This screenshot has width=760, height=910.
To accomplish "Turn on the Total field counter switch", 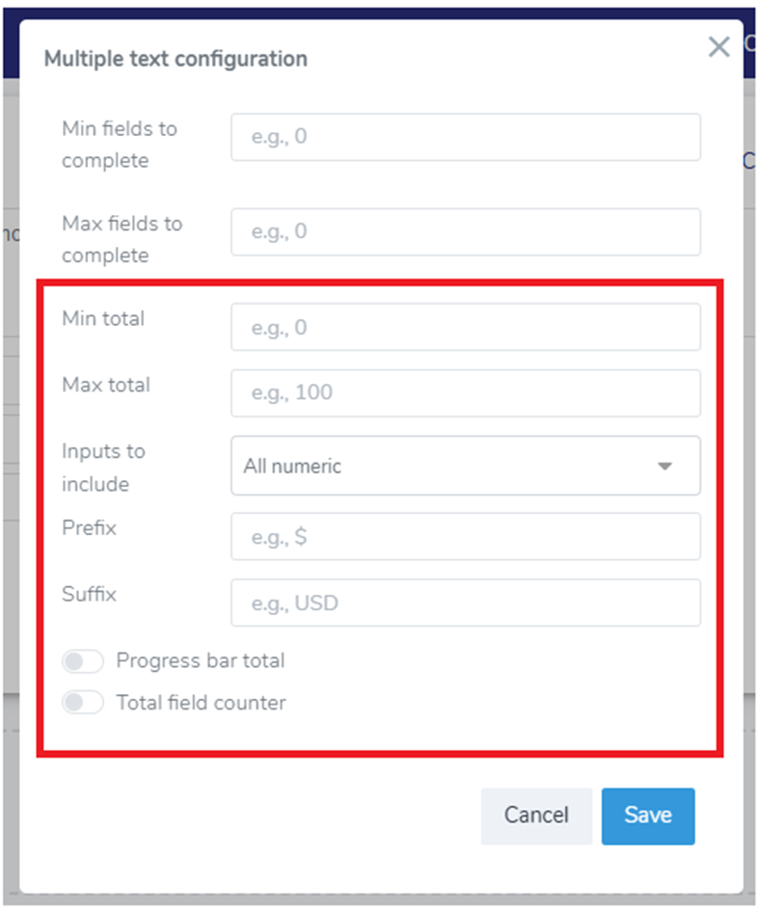I will tap(83, 703).
